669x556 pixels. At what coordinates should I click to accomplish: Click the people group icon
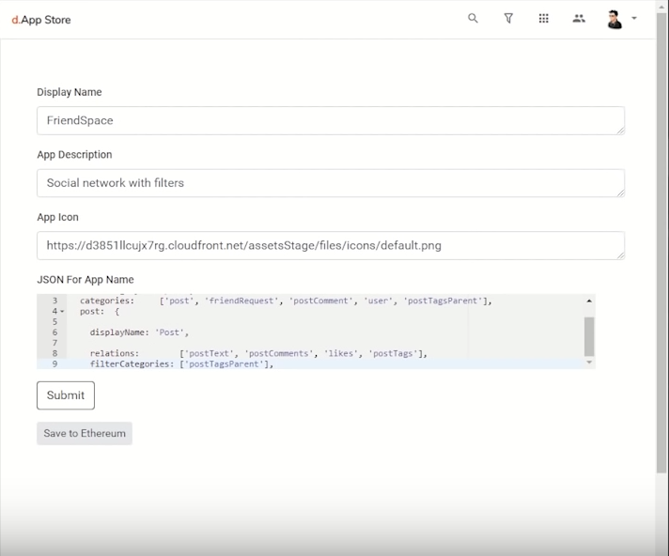pyautogui.click(x=579, y=18)
